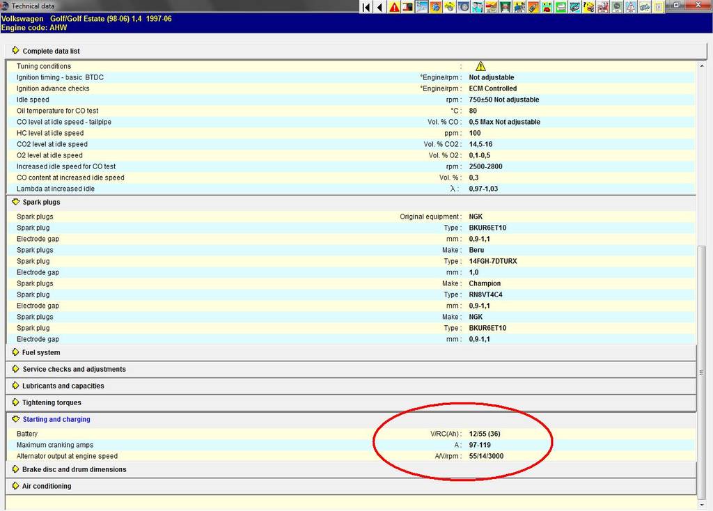Select 'CO content at increased idle speed' row
Image resolution: width=713 pixels, height=511 pixels.
coord(351,178)
